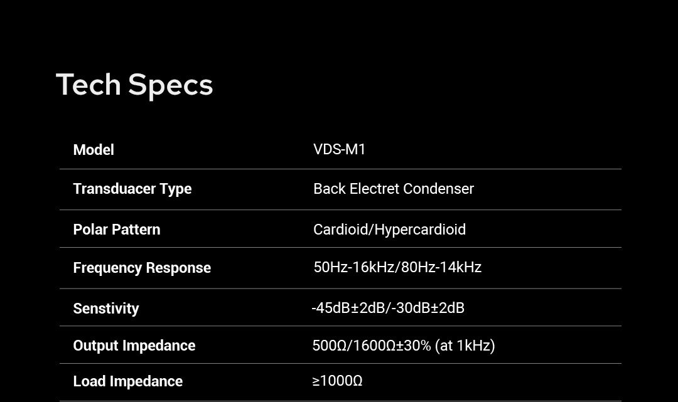Select the Load Impedance label
678x402 pixels.
click(x=127, y=381)
